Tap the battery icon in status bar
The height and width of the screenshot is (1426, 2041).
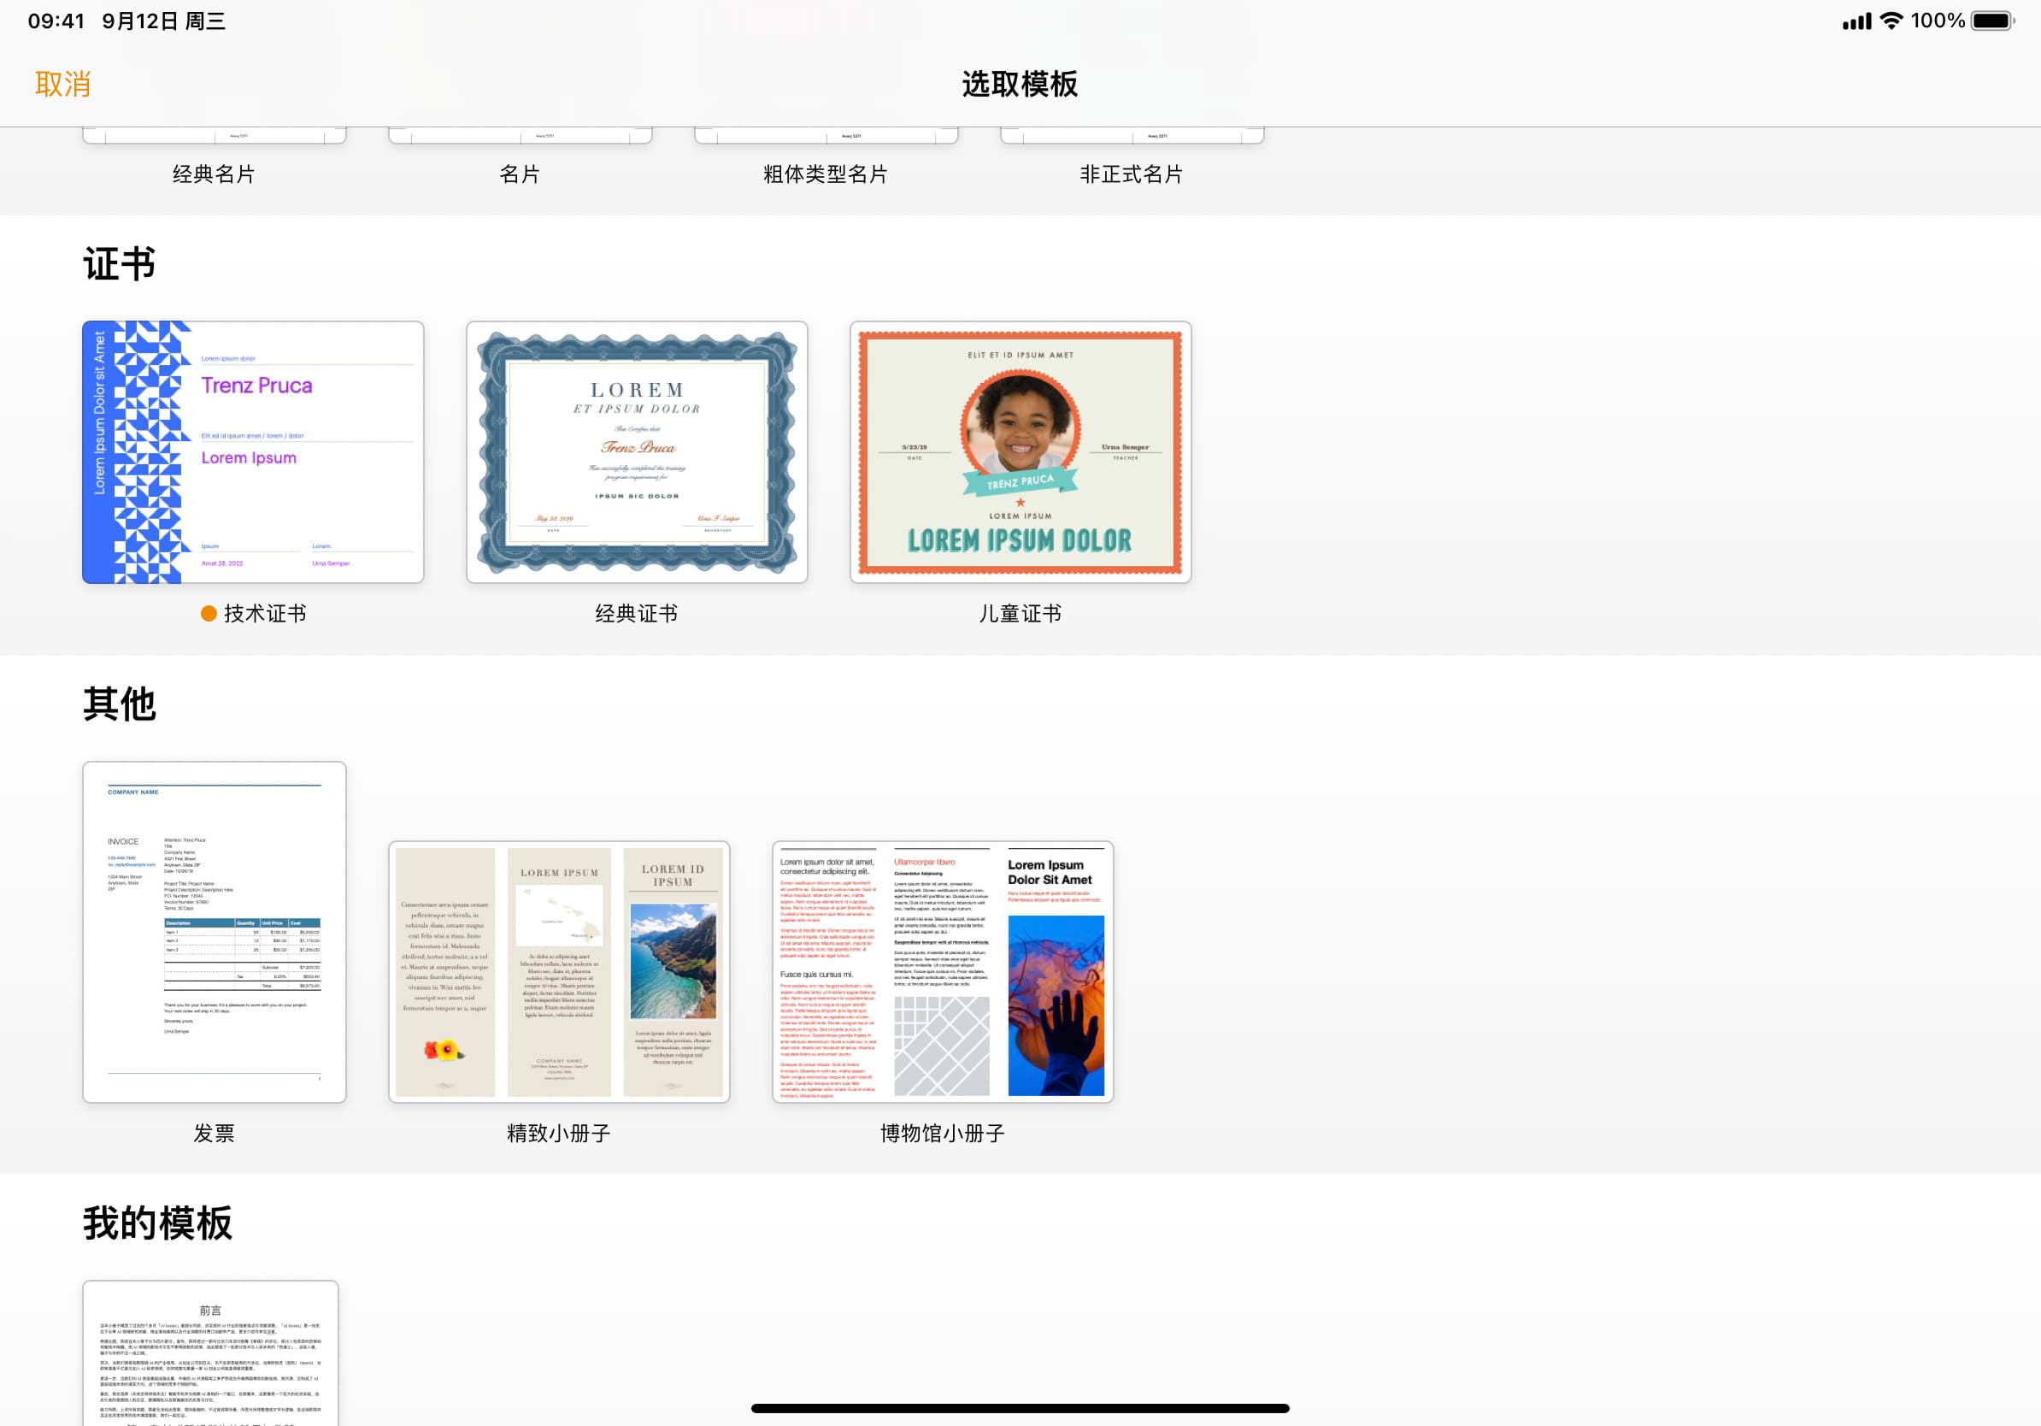tap(1994, 21)
